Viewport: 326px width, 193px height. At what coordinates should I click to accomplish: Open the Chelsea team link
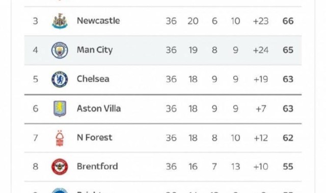tap(93, 79)
